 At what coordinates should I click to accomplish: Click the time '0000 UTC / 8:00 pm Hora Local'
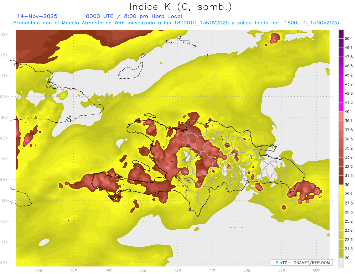coord(134,16)
